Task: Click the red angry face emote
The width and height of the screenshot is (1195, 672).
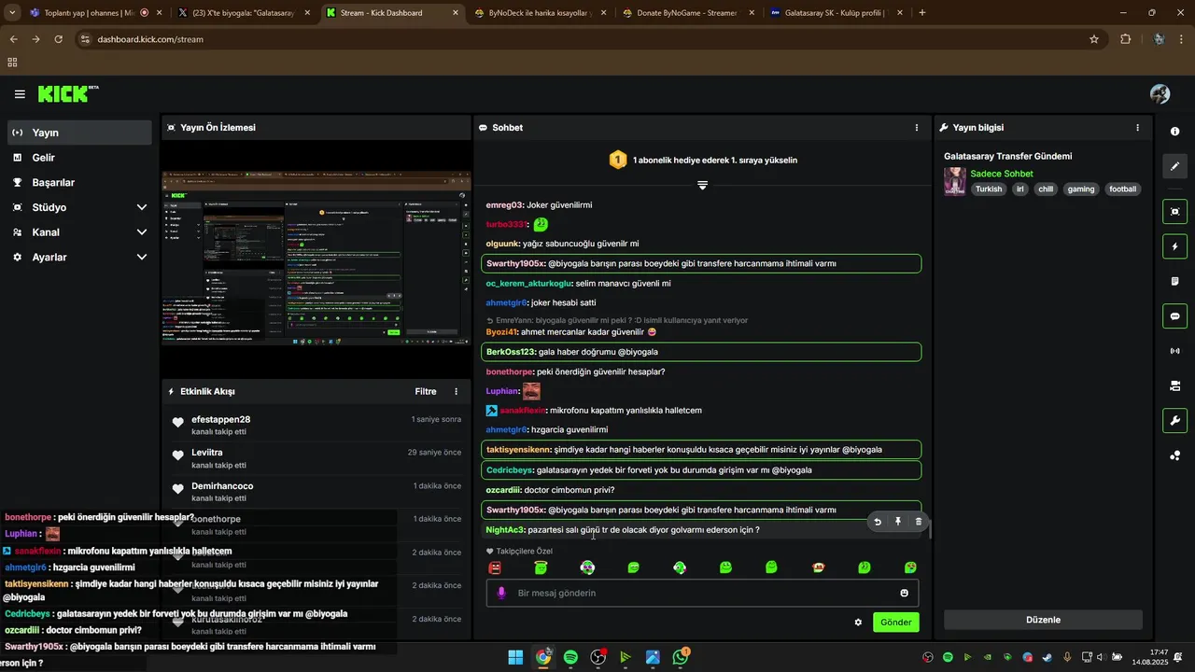Action: pos(495,567)
